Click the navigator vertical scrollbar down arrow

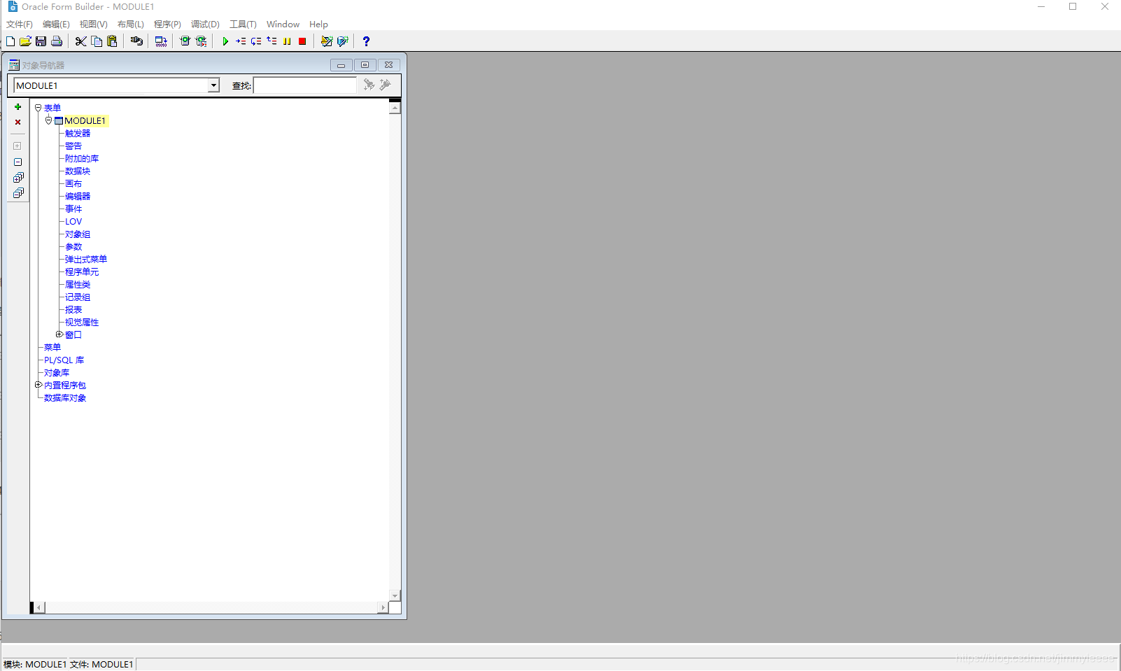(395, 595)
